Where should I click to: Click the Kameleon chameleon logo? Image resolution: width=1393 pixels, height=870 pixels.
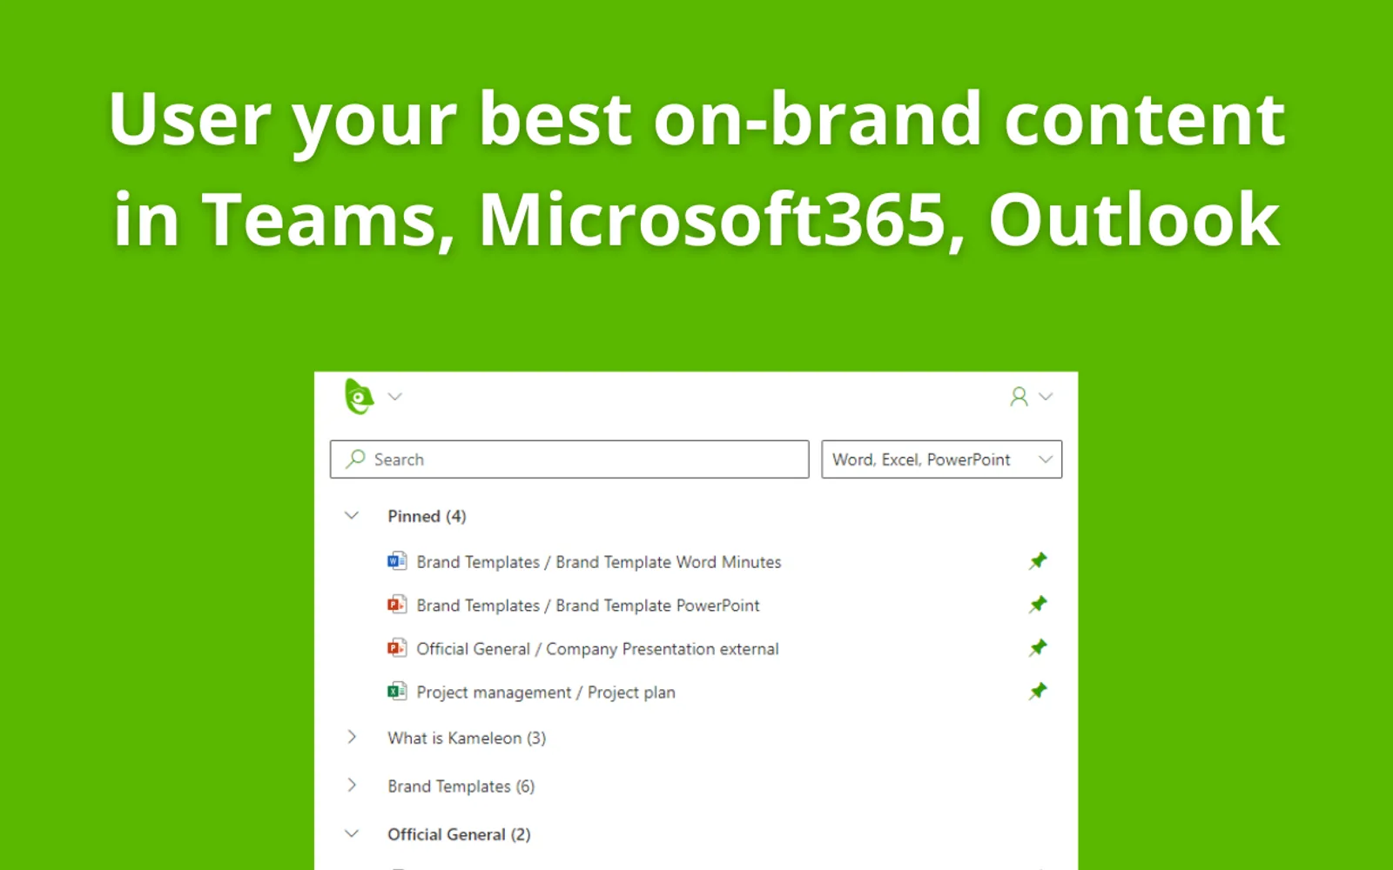(x=359, y=397)
